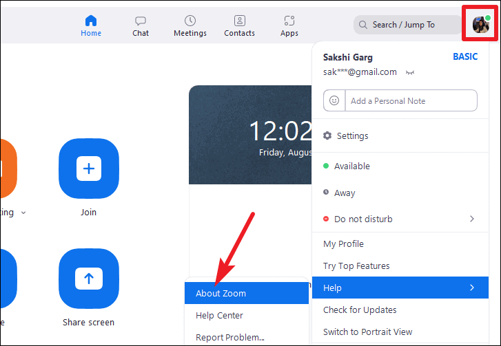Screen dimensions: 501x346
Task: Click the Join plus icon button
Action: 89,169
